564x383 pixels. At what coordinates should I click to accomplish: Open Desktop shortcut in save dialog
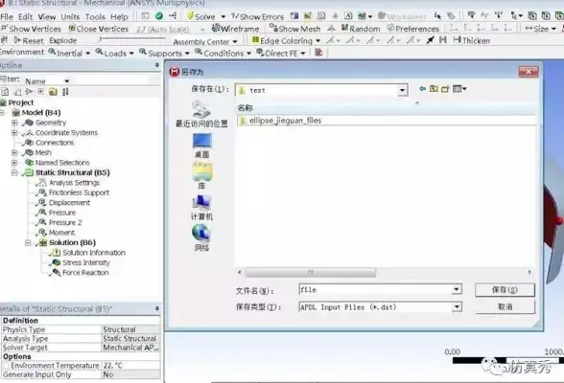(x=201, y=146)
